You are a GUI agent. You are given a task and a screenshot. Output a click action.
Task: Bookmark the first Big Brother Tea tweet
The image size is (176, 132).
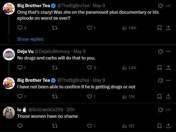click(159, 28)
